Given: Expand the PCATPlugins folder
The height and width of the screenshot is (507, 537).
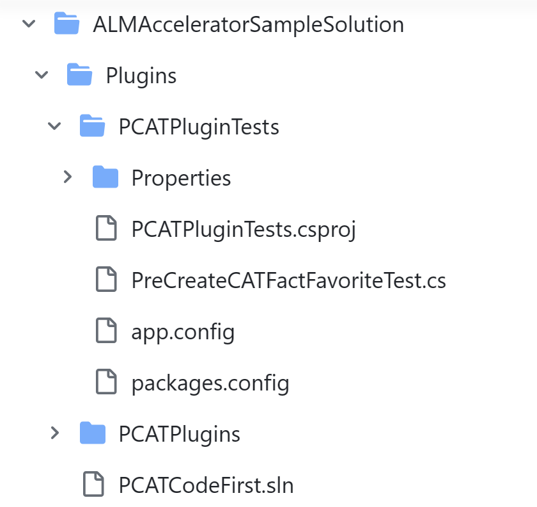Looking at the screenshot, I should click(x=54, y=433).
